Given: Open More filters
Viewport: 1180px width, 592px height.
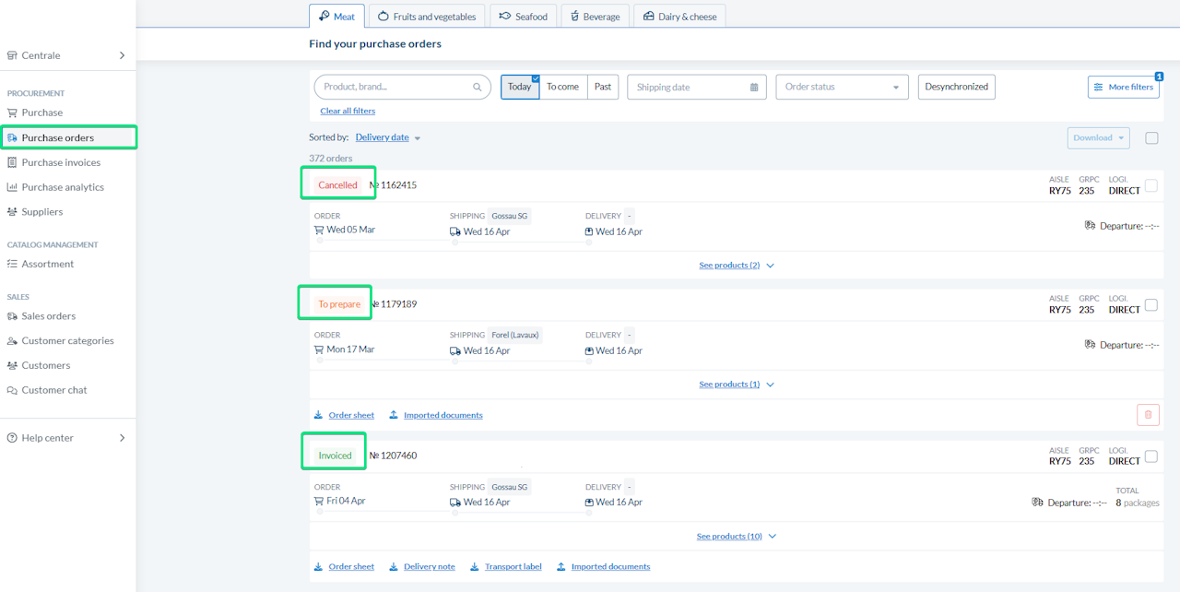Looking at the screenshot, I should pyautogui.click(x=1123, y=87).
